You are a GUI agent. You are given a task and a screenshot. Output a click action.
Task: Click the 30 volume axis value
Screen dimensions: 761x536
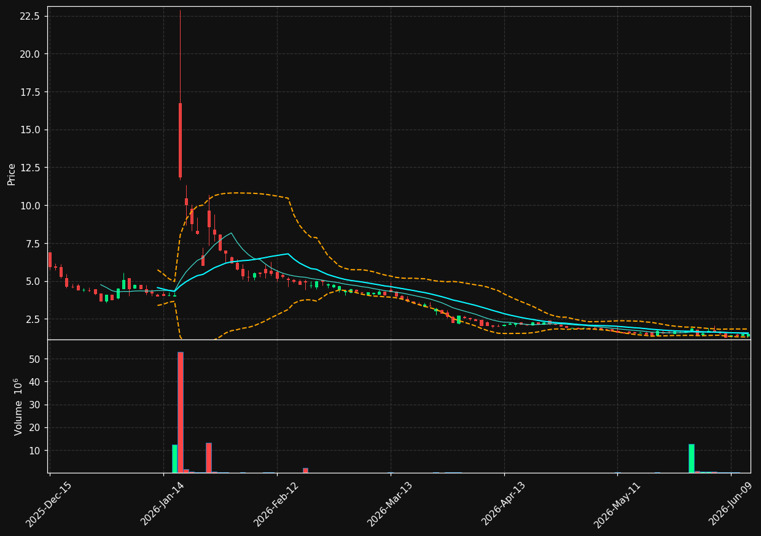pyautogui.click(x=35, y=405)
